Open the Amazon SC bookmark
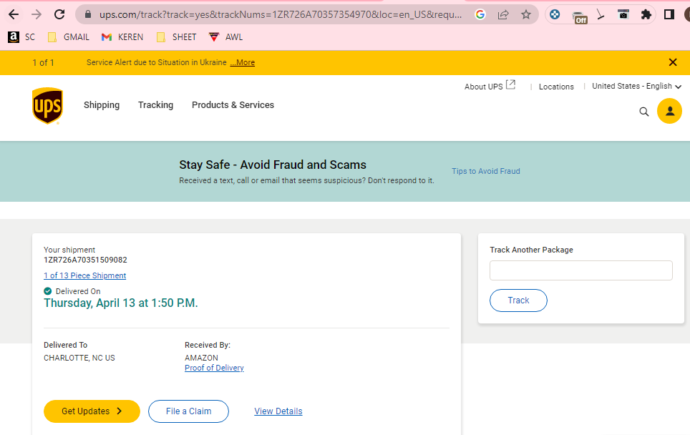 coord(21,37)
